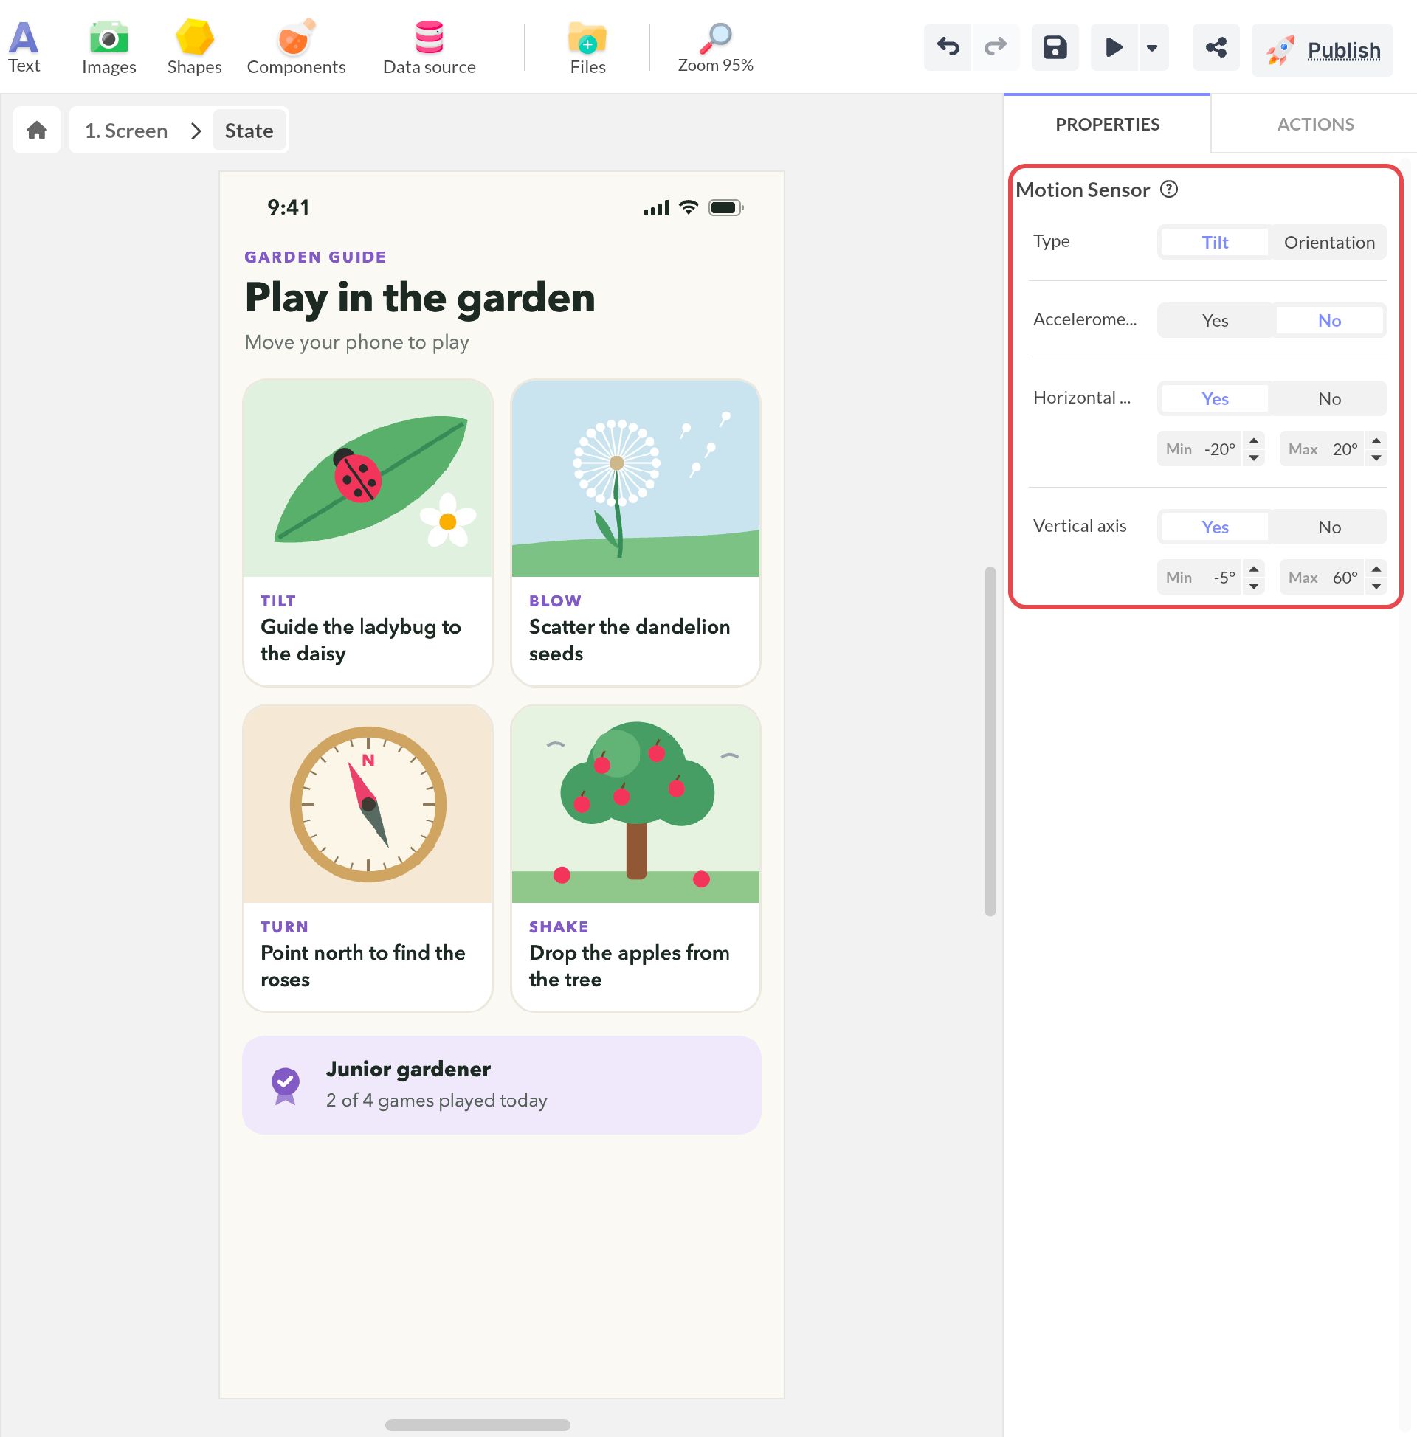Set Vertical axis to No
Screen dimensions: 1417x1437
coord(1329,527)
